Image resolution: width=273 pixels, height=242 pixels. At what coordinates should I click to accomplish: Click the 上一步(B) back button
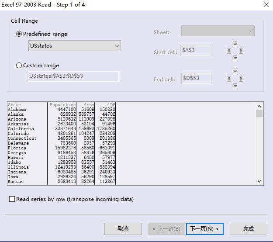(166, 229)
